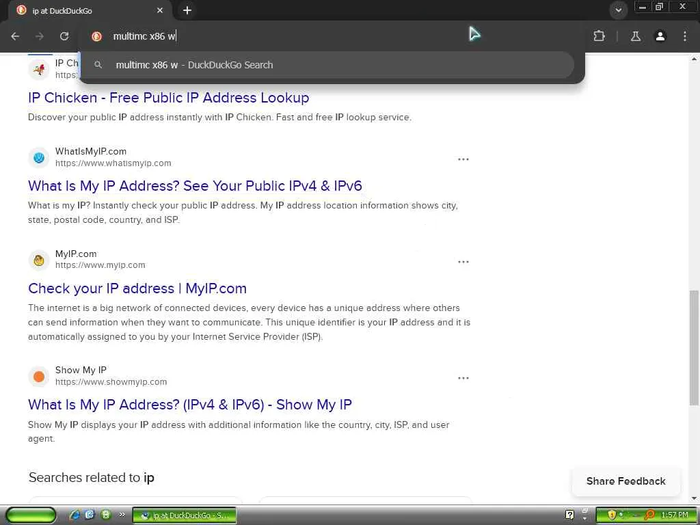Click the scrollbar down arrow
700x525 pixels.
coord(695,498)
